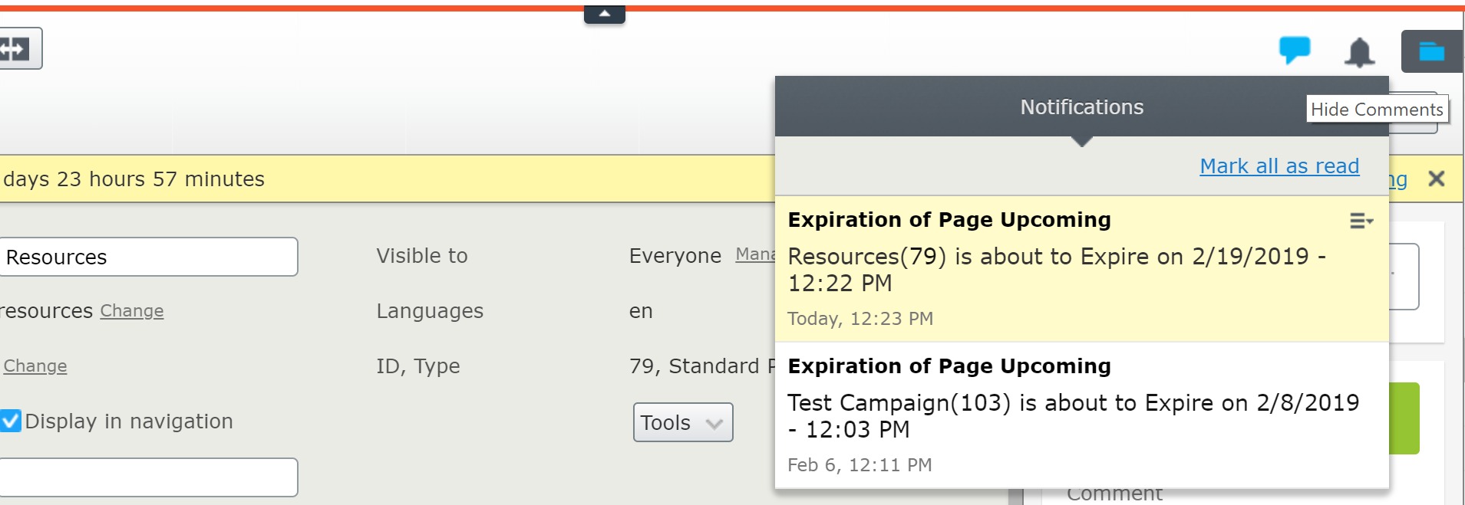Click the yellow banner's days and hours countdown text
1465x505 pixels.
134,179
